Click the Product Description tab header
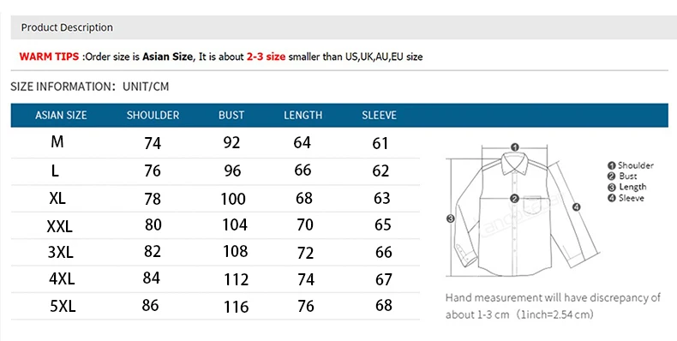The height and width of the screenshot is (341, 677). 67,27
